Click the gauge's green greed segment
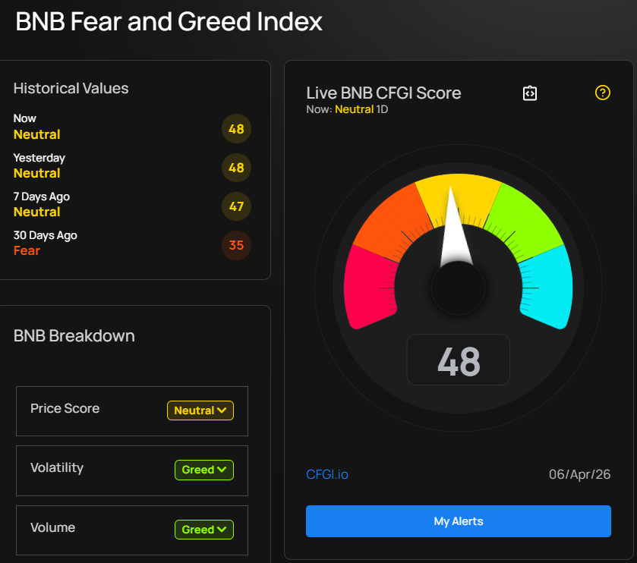Image resolution: width=637 pixels, height=563 pixels. point(524,222)
